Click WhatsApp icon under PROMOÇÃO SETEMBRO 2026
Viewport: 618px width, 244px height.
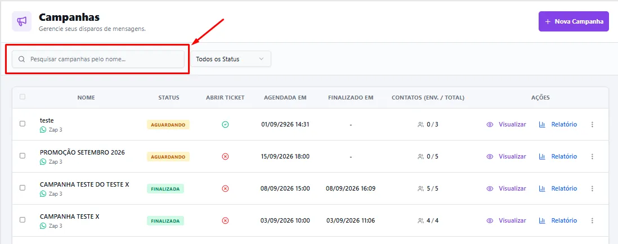coord(43,162)
